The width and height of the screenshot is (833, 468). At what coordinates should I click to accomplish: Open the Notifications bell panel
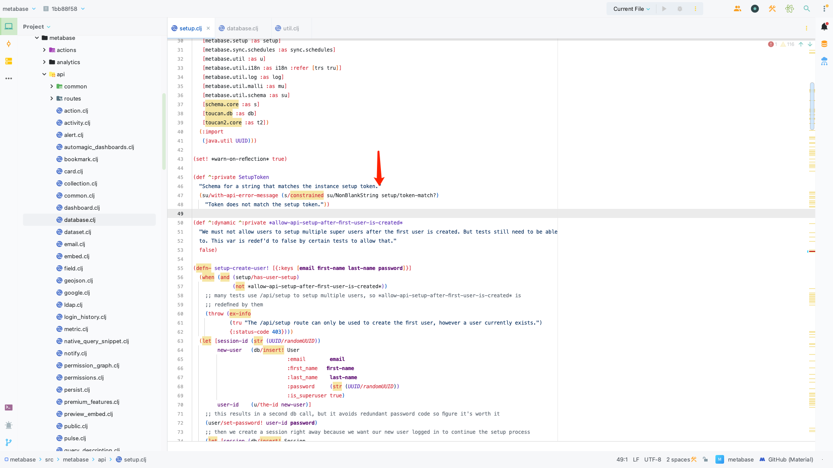pyautogui.click(x=824, y=27)
